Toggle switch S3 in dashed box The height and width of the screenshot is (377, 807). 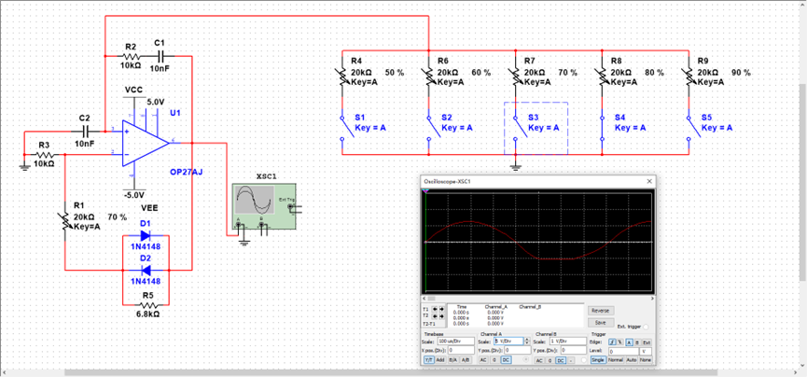[x=520, y=127]
